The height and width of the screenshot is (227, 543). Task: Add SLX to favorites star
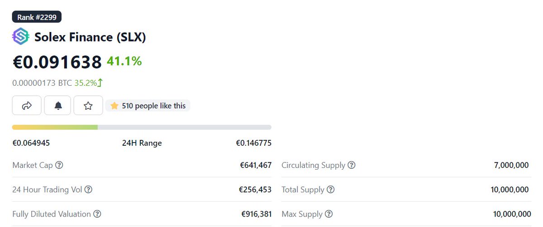(88, 106)
